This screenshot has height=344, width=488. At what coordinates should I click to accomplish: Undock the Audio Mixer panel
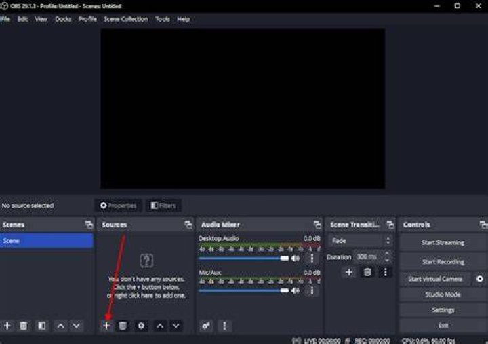[x=317, y=225]
